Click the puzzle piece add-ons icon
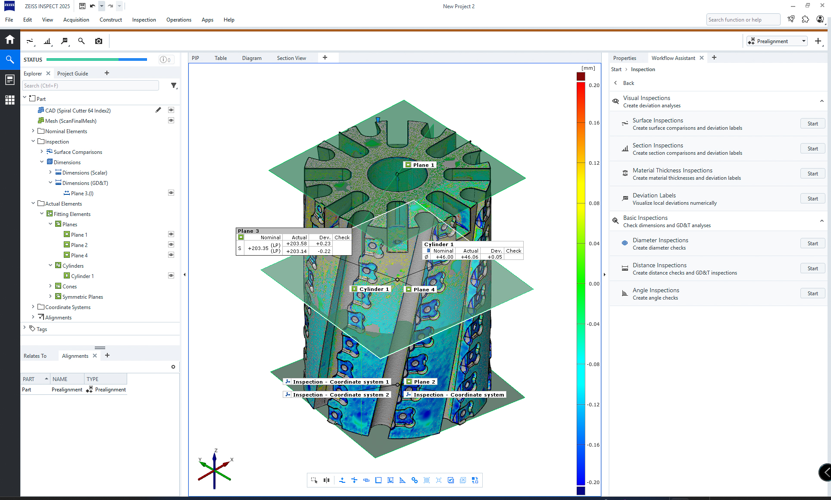 (x=806, y=19)
